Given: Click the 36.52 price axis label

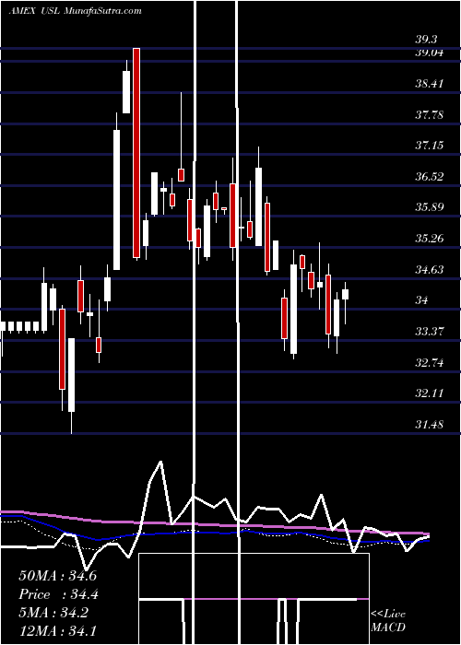Looking at the screenshot, I should click(x=430, y=177).
